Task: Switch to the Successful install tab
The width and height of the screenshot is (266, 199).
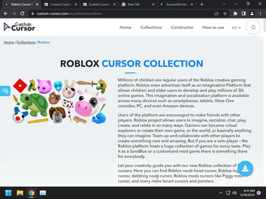Action: (176, 4)
